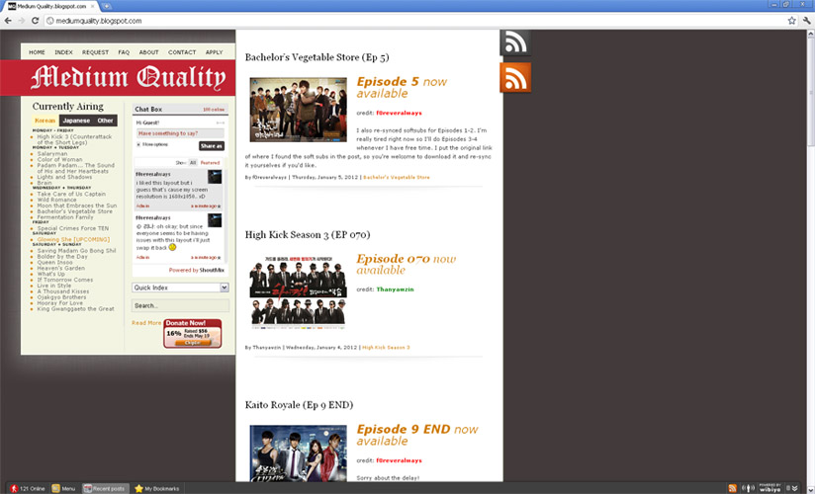Open the REQUEST menu item

coord(96,52)
